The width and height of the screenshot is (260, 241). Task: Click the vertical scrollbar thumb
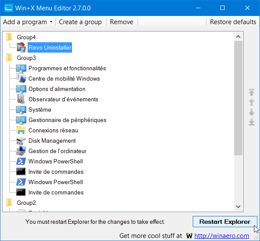point(238,98)
